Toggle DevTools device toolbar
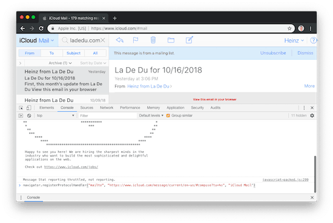Image resolution: width=333 pixels, height=223 pixels. pos(28,108)
